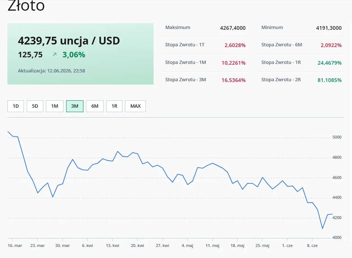The height and width of the screenshot is (258, 352).
Task: Click the Minimum value 4191,3000
Action: [x=328, y=28]
